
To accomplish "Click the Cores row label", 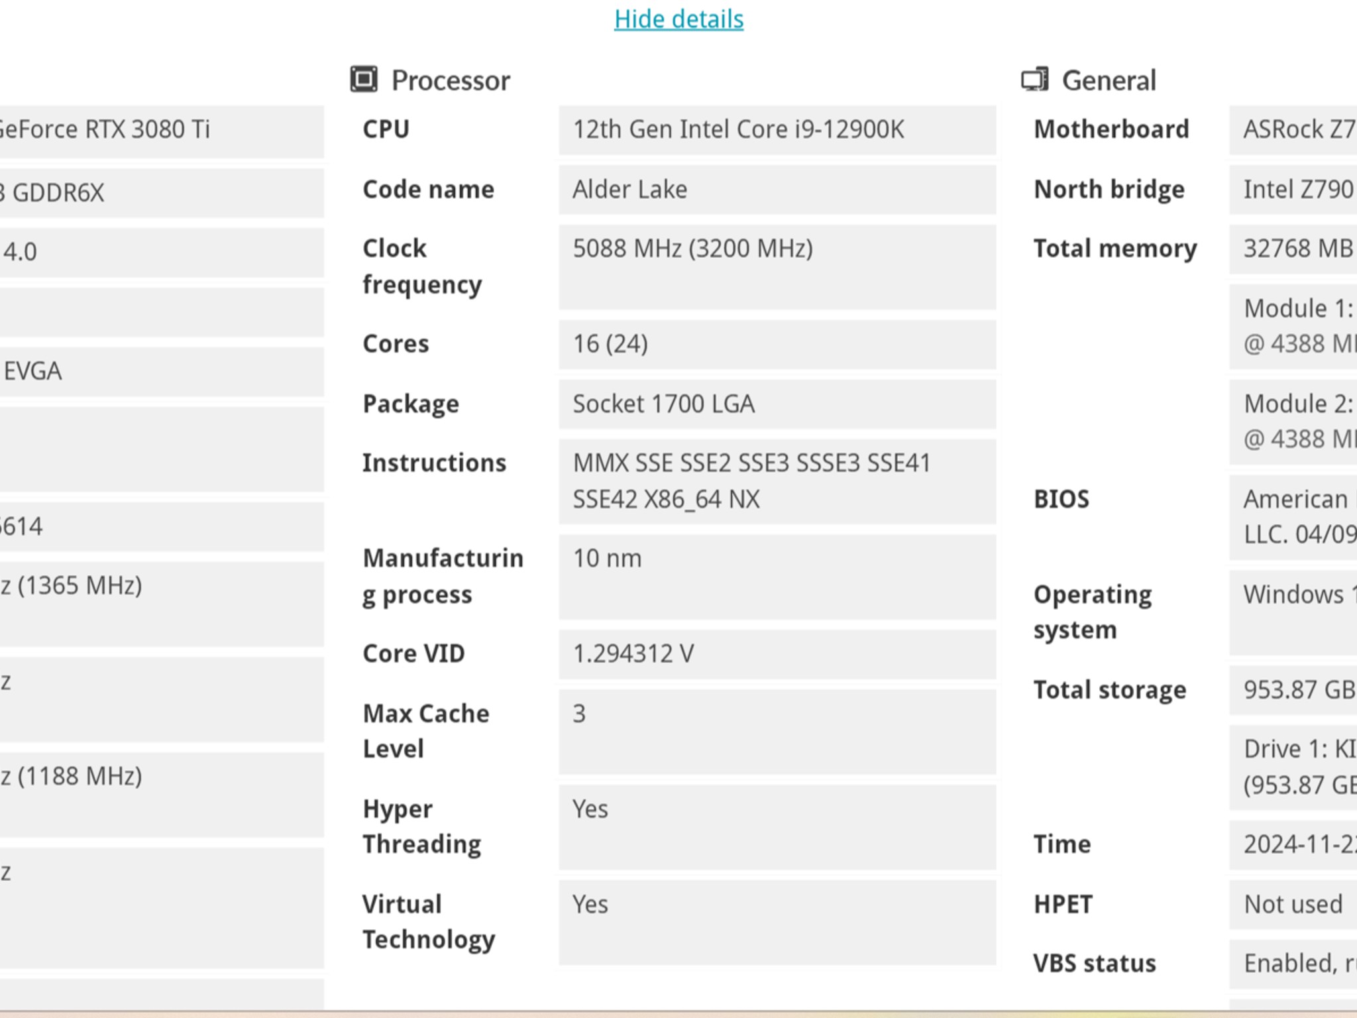I will (x=396, y=344).
